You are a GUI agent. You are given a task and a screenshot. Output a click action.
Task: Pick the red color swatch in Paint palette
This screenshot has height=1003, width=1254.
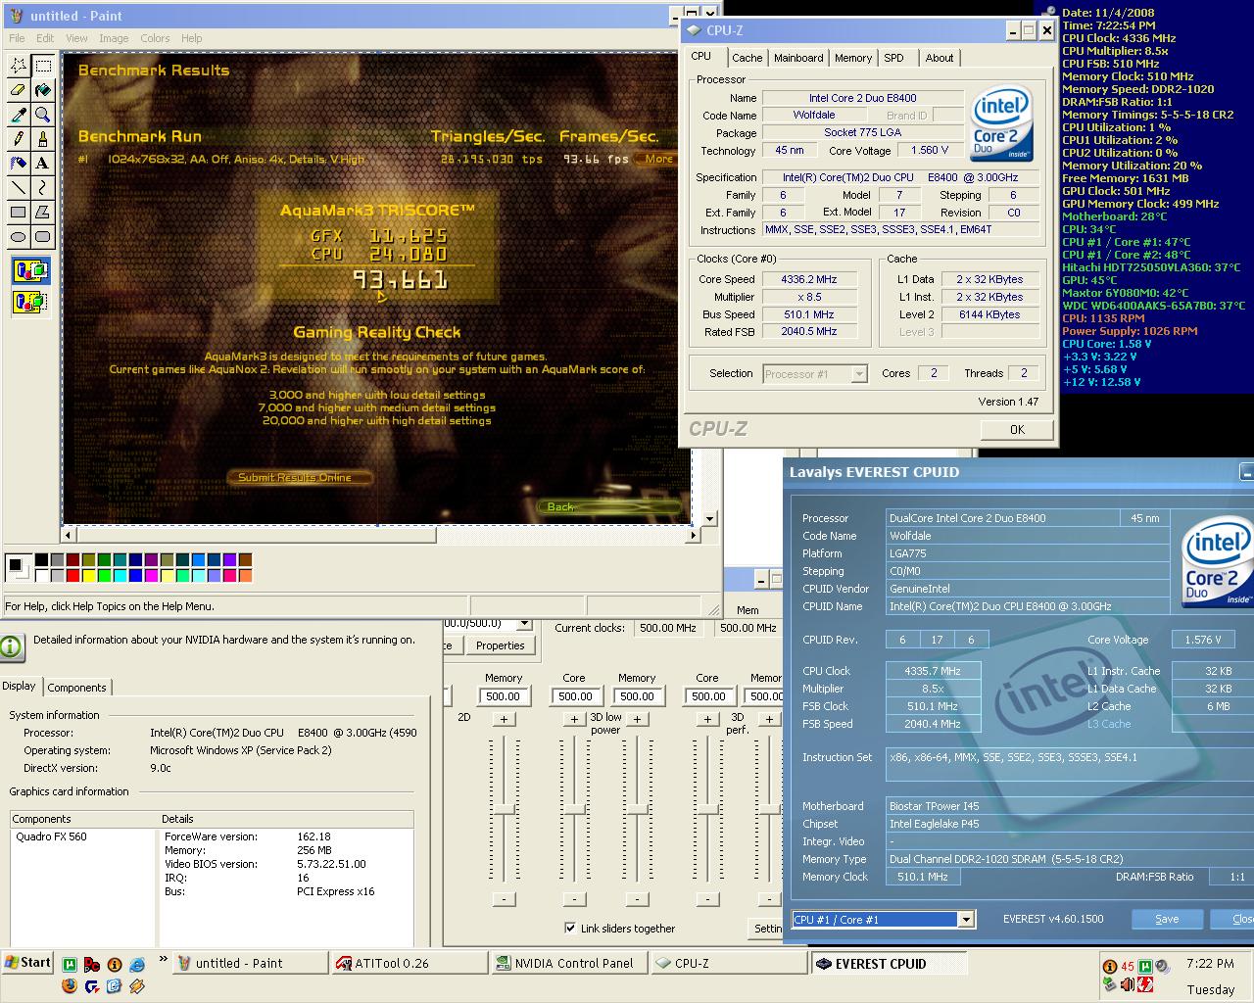[72, 575]
